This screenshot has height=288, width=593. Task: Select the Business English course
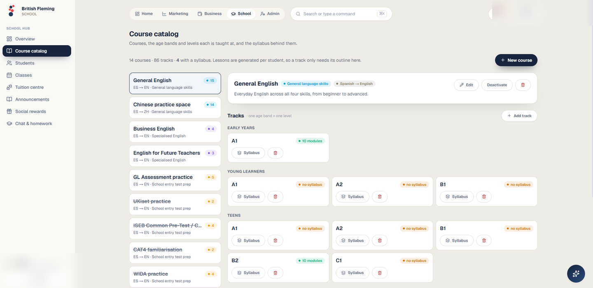tap(175, 132)
